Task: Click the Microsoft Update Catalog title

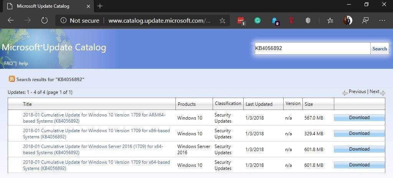Action: pyautogui.click(x=54, y=47)
